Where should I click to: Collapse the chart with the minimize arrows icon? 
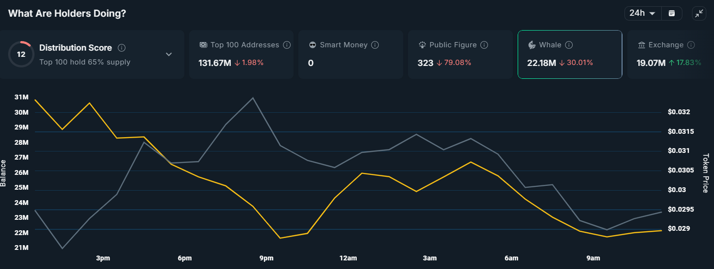click(699, 13)
